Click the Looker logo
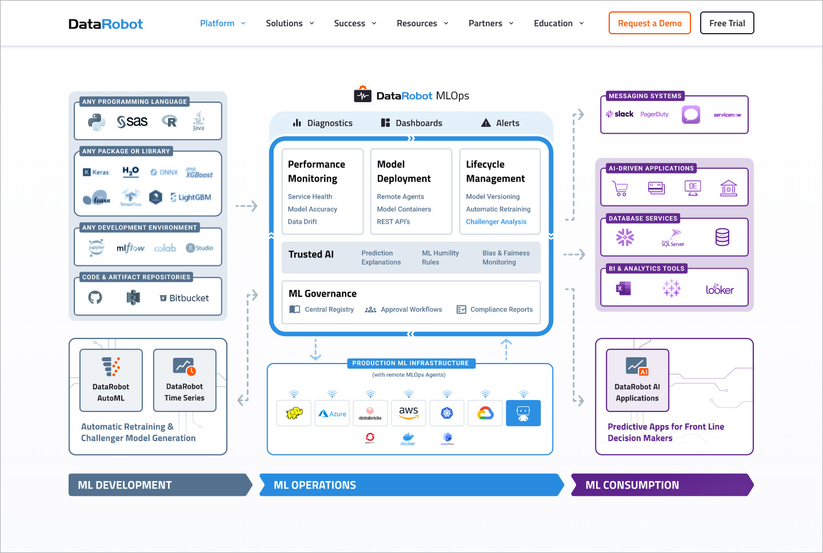Screen dimensions: 823x553 pos(720,289)
